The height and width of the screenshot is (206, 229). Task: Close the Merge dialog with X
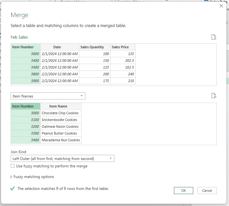(x=221, y=6)
